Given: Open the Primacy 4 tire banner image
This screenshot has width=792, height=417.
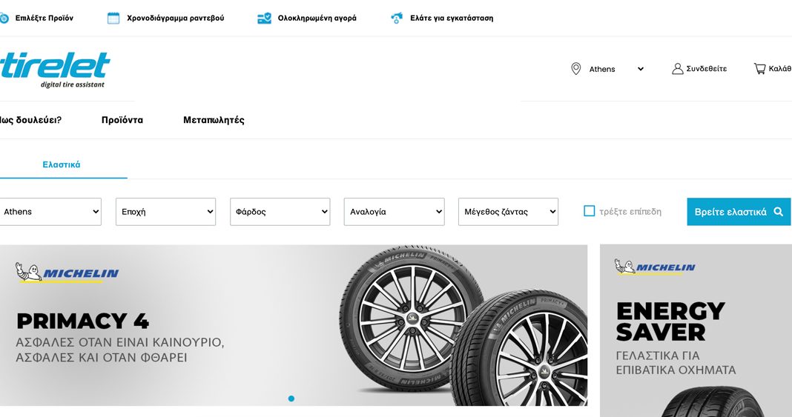Looking at the screenshot, I should [294, 325].
